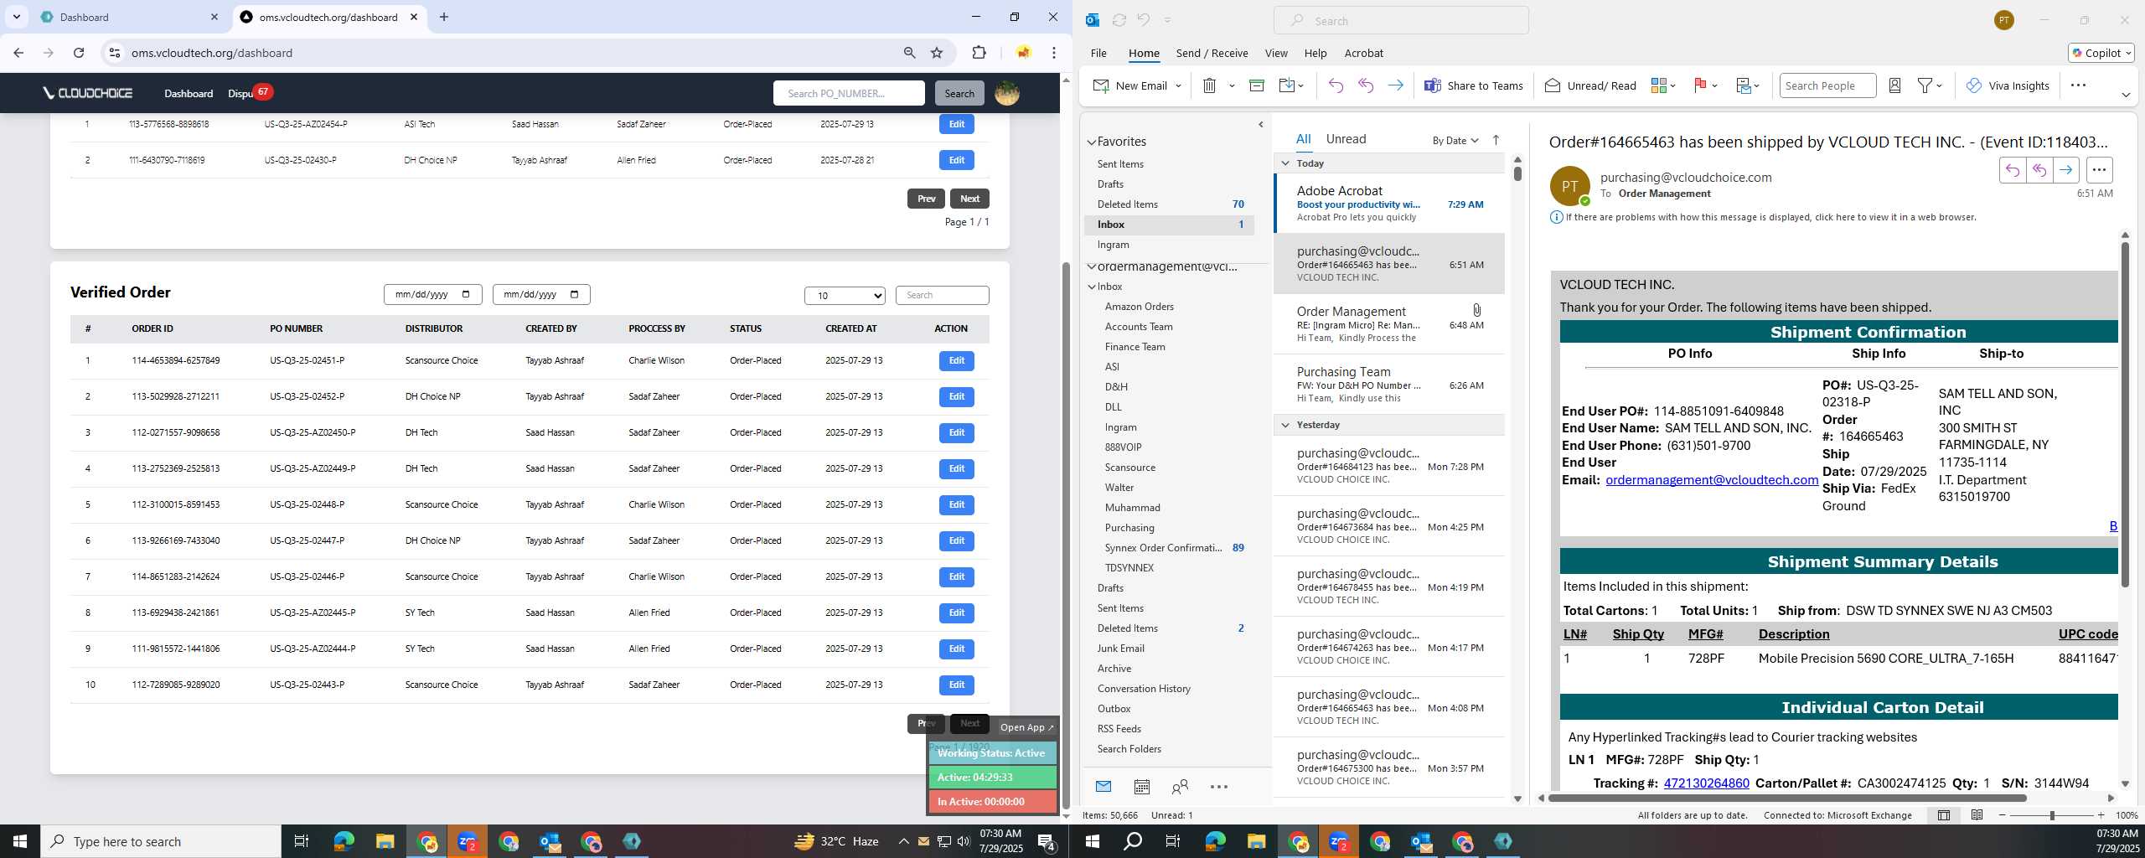The height and width of the screenshot is (858, 2145).
Task: Collapse the Yesterday message group
Action: [1284, 425]
